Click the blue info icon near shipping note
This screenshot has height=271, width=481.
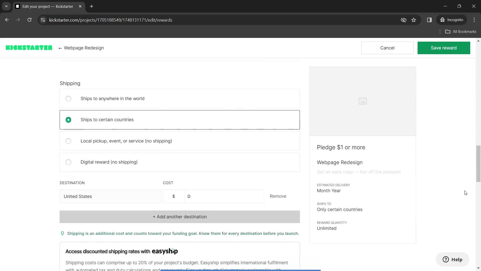click(x=62, y=233)
